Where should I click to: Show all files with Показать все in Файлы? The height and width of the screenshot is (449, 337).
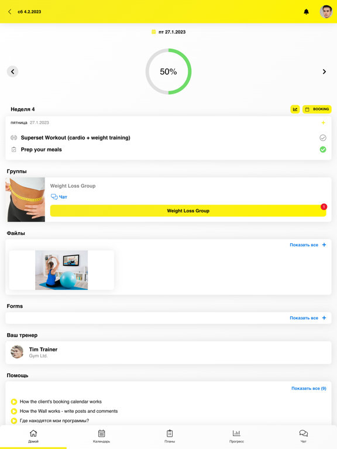[x=304, y=245]
